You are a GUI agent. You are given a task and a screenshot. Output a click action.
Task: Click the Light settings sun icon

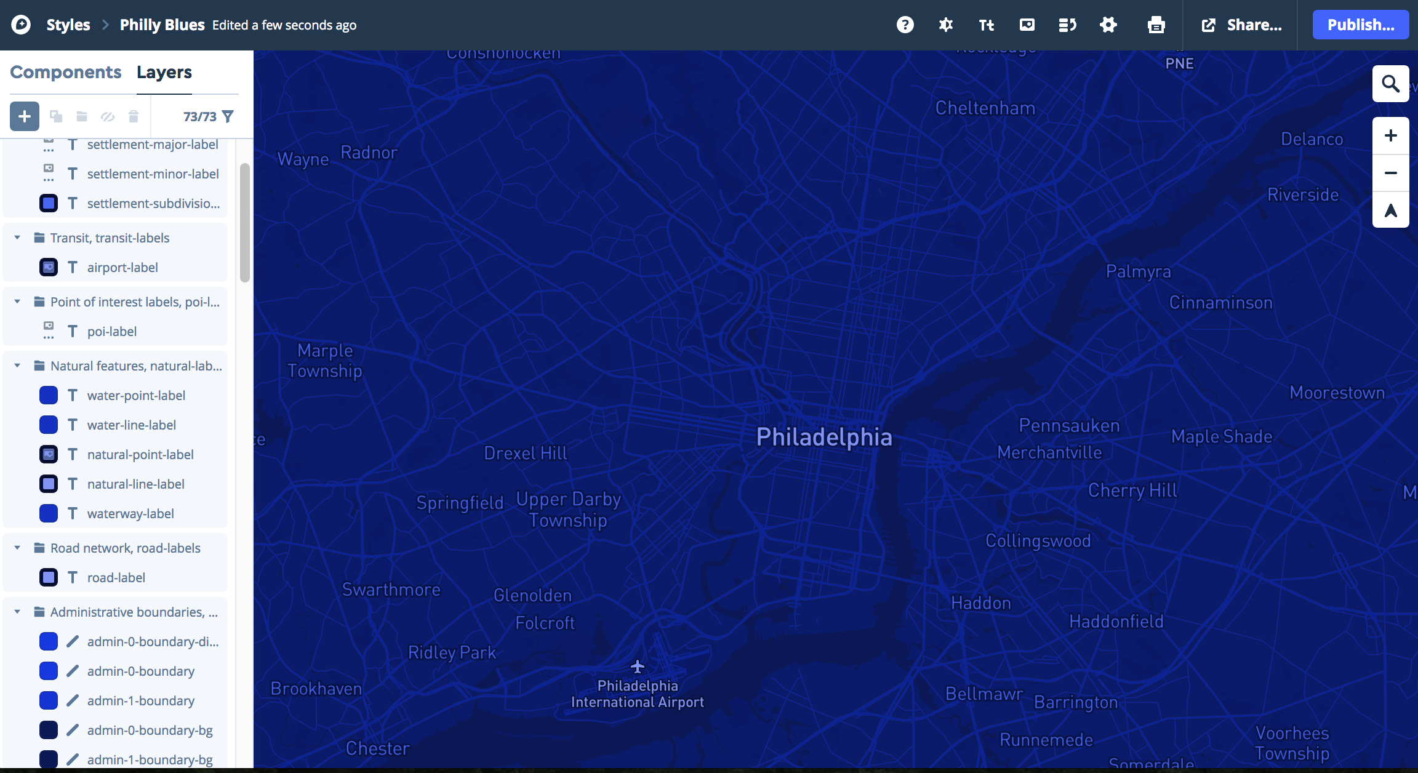point(946,25)
